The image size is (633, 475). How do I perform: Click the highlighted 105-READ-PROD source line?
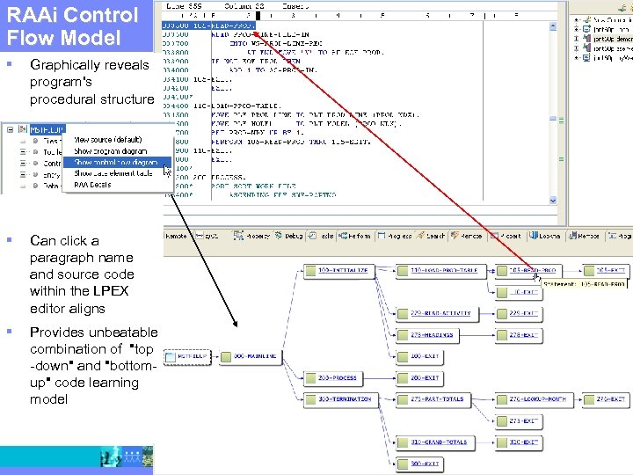point(208,26)
